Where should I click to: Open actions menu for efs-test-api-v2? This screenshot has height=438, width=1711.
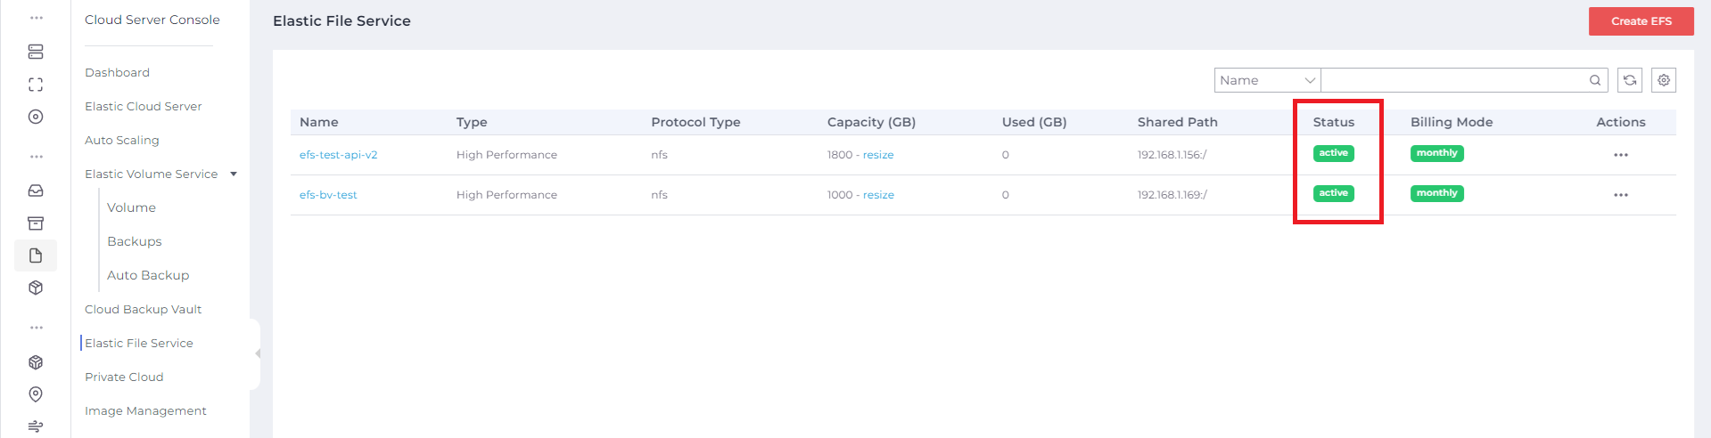(1621, 155)
